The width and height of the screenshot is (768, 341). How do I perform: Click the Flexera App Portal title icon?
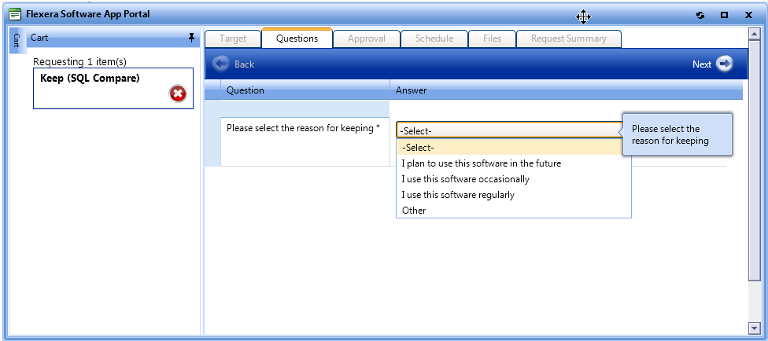coord(16,15)
